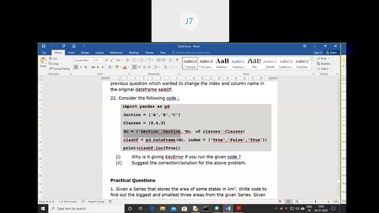
Task: Open Microsoft Store from the taskbar
Action: click(184, 208)
